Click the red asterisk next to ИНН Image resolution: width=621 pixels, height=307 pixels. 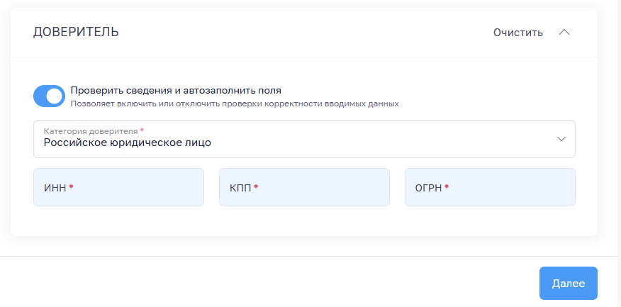[72, 187]
